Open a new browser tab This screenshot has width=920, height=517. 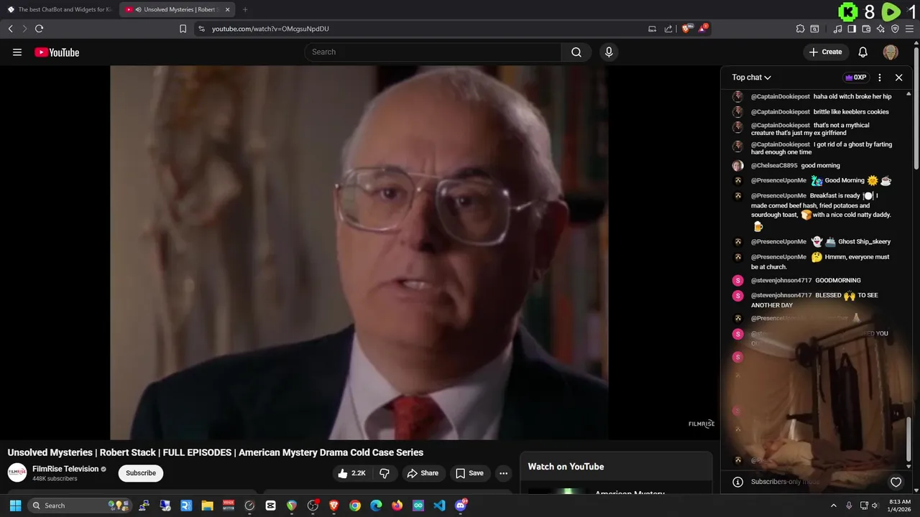click(x=245, y=9)
